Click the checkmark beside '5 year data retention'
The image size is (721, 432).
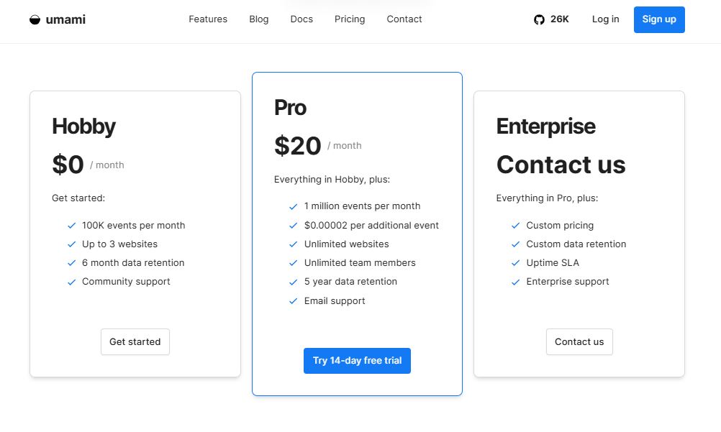[293, 281]
